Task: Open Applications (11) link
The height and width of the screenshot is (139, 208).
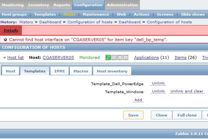Action: [146, 57]
